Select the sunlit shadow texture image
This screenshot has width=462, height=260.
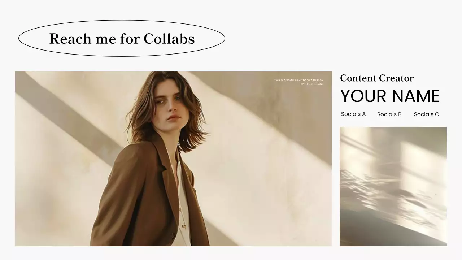(393, 186)
